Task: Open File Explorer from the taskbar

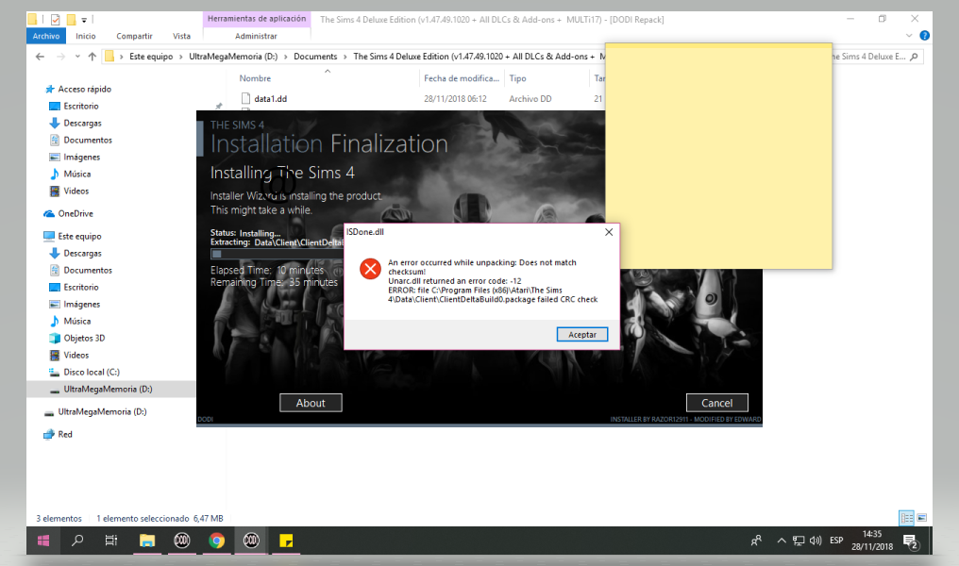Action: [147, 541]
